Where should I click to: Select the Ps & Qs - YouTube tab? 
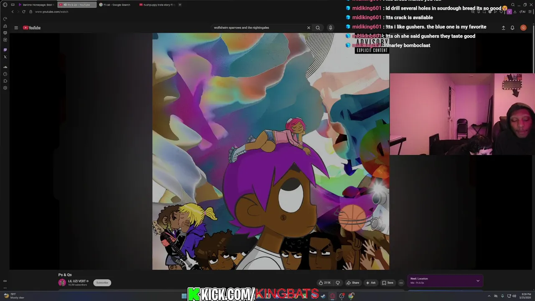click(76, 5)
